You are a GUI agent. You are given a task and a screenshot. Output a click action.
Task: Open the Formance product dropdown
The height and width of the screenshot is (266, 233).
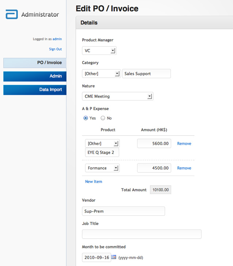click(102, 168)
